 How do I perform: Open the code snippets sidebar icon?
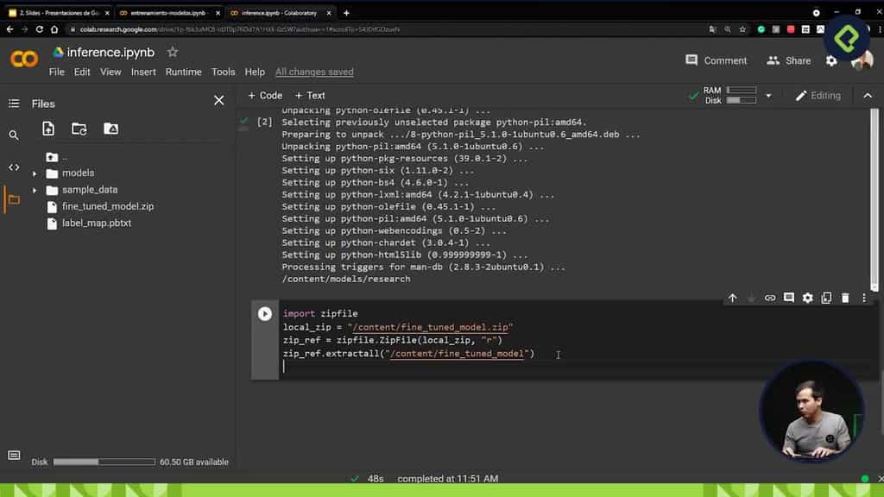[x=14, y=166]
